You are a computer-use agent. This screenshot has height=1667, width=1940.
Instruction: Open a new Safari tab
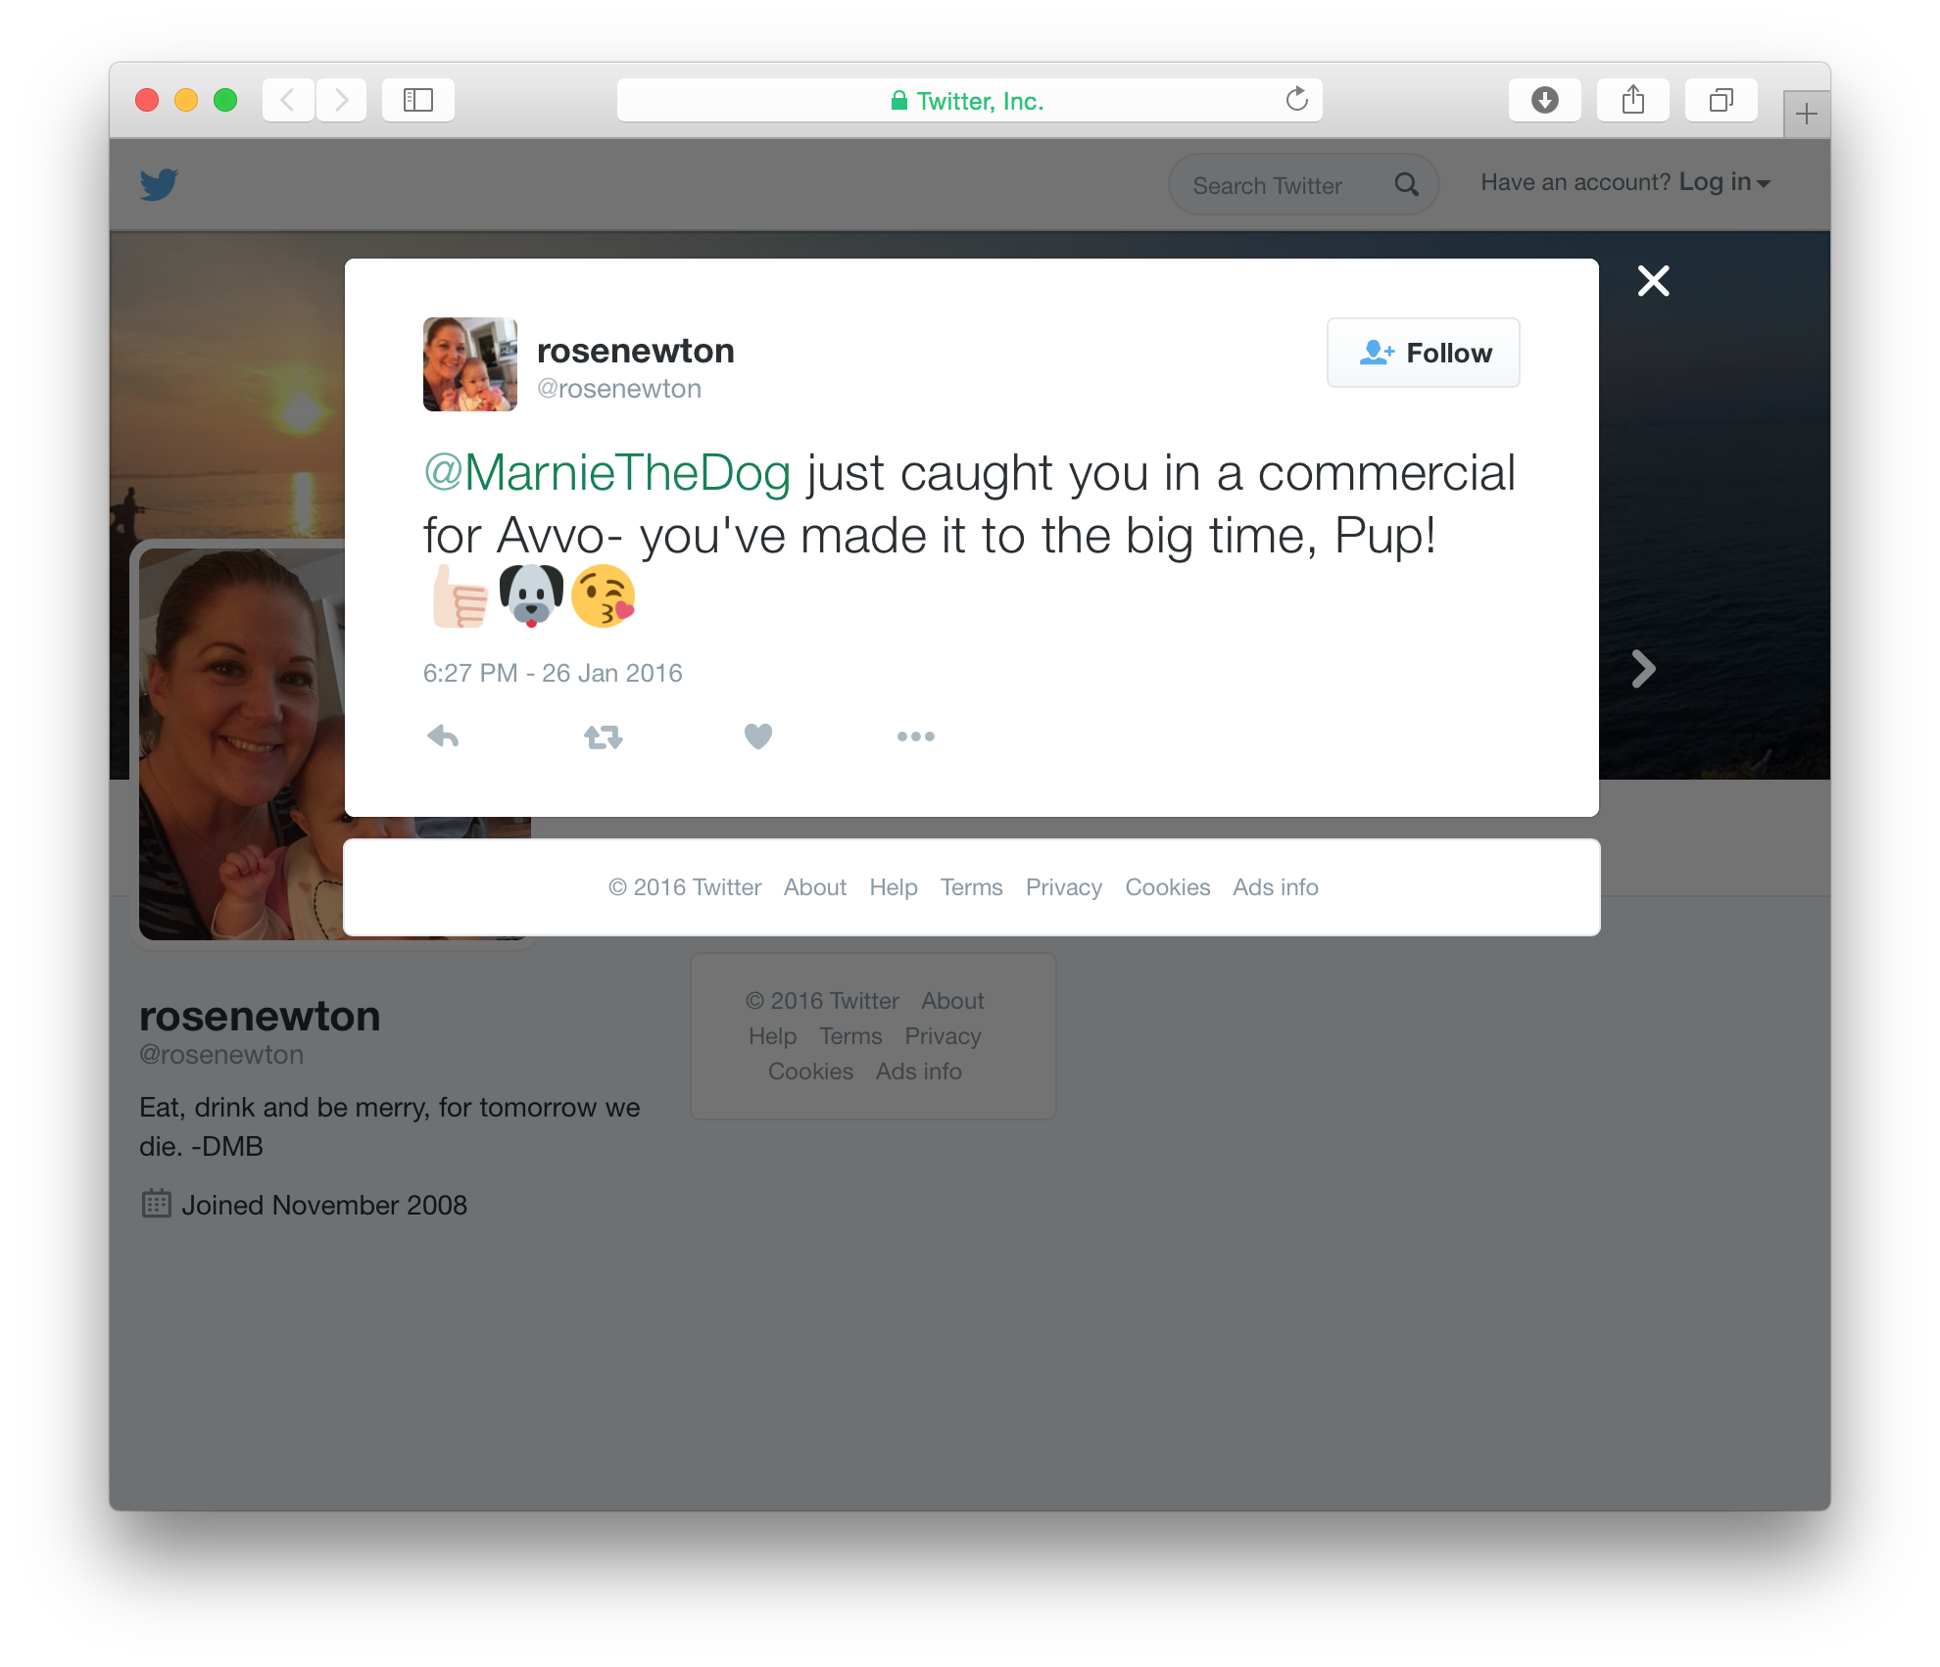(1807, 115)
